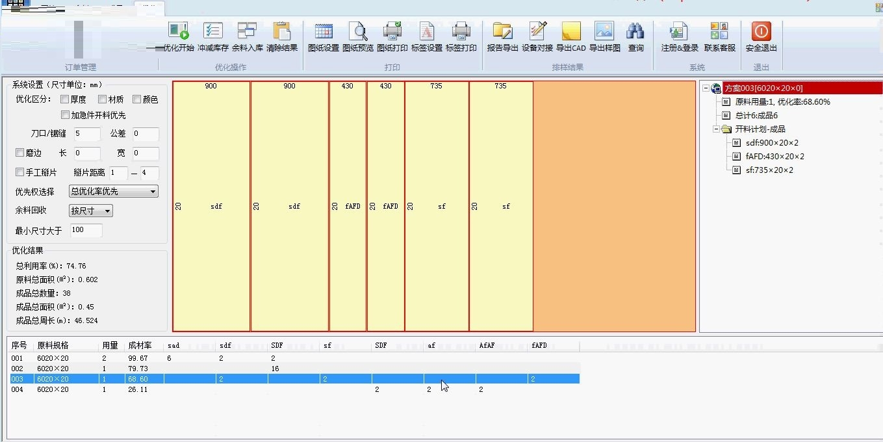This screenshot has width=883, height=442.
Task: Collapse the 开料计划-成品 tree node
Action: [x=715, y=129]
